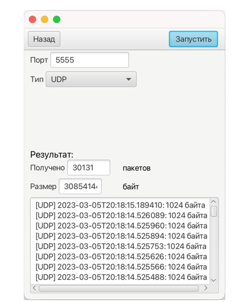Click the green maximize window button

tap(57, 19)
